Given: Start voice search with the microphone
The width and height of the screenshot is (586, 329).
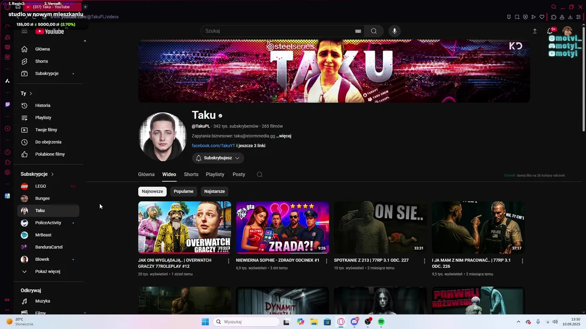Looking at the screenshot, I should pyautogui.click(x=395, y=31).
